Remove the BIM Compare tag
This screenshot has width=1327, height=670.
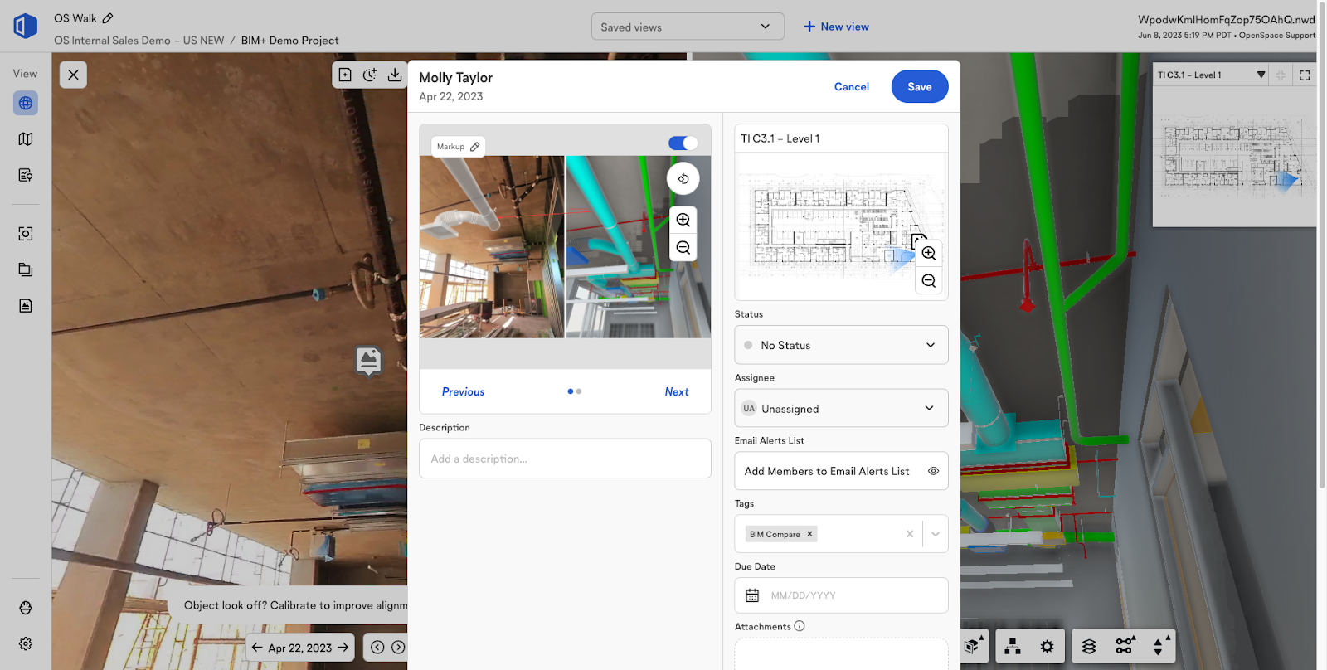pos(809,534)
